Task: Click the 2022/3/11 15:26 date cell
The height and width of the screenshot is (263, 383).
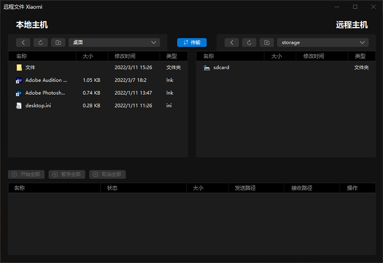Action: (133, 68)
